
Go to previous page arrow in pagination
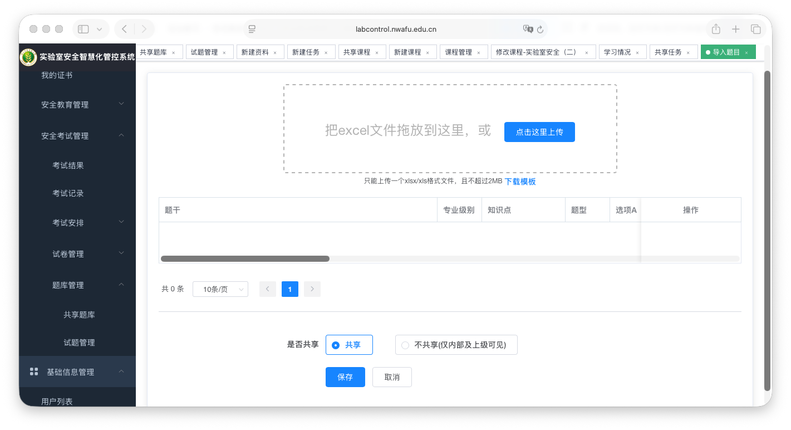pyautogui.click(x=268, y=289)
